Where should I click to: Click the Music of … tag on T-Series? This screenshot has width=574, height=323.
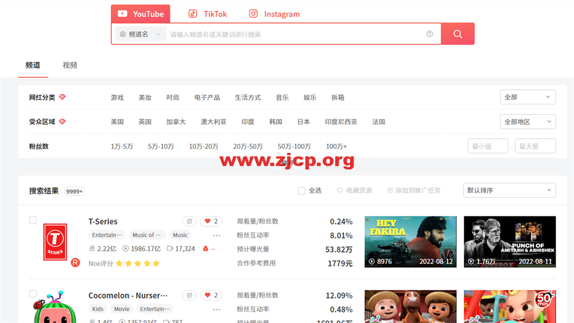[147, 235]
